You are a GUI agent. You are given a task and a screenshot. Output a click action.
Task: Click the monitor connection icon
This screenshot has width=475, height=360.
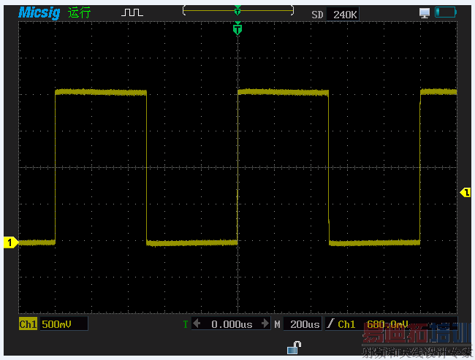coord(425,13)
